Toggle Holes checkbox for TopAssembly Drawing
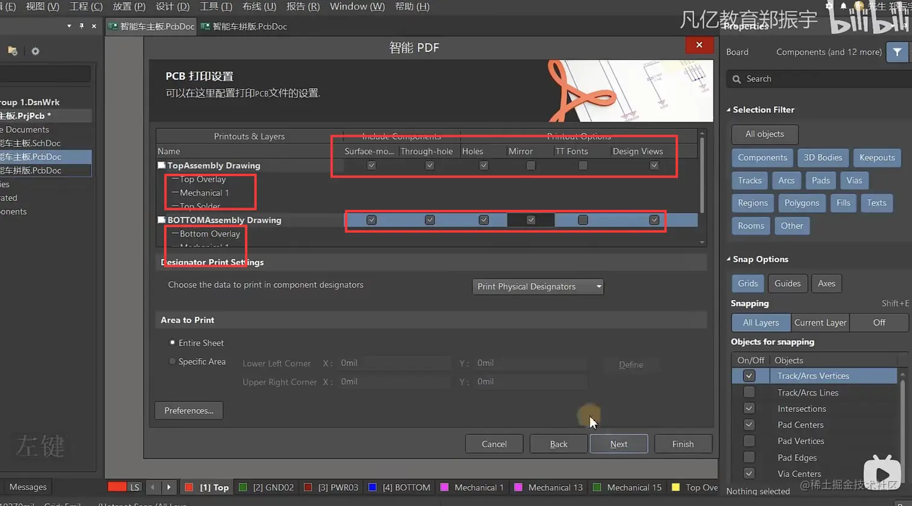Screen dimensions: 912x506 click(484, 165)
